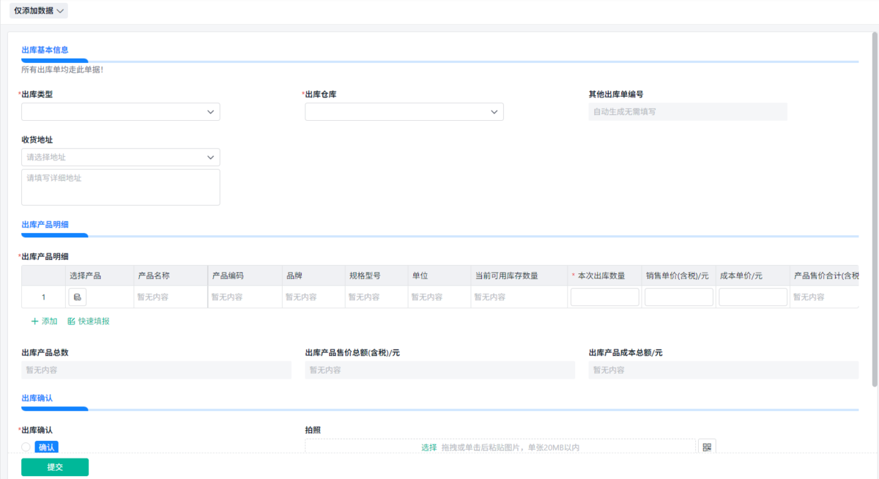This screenshot has height=479, width=879.
Task: Switch to the 出库基本信息 section tab
Action: (45, 50)
